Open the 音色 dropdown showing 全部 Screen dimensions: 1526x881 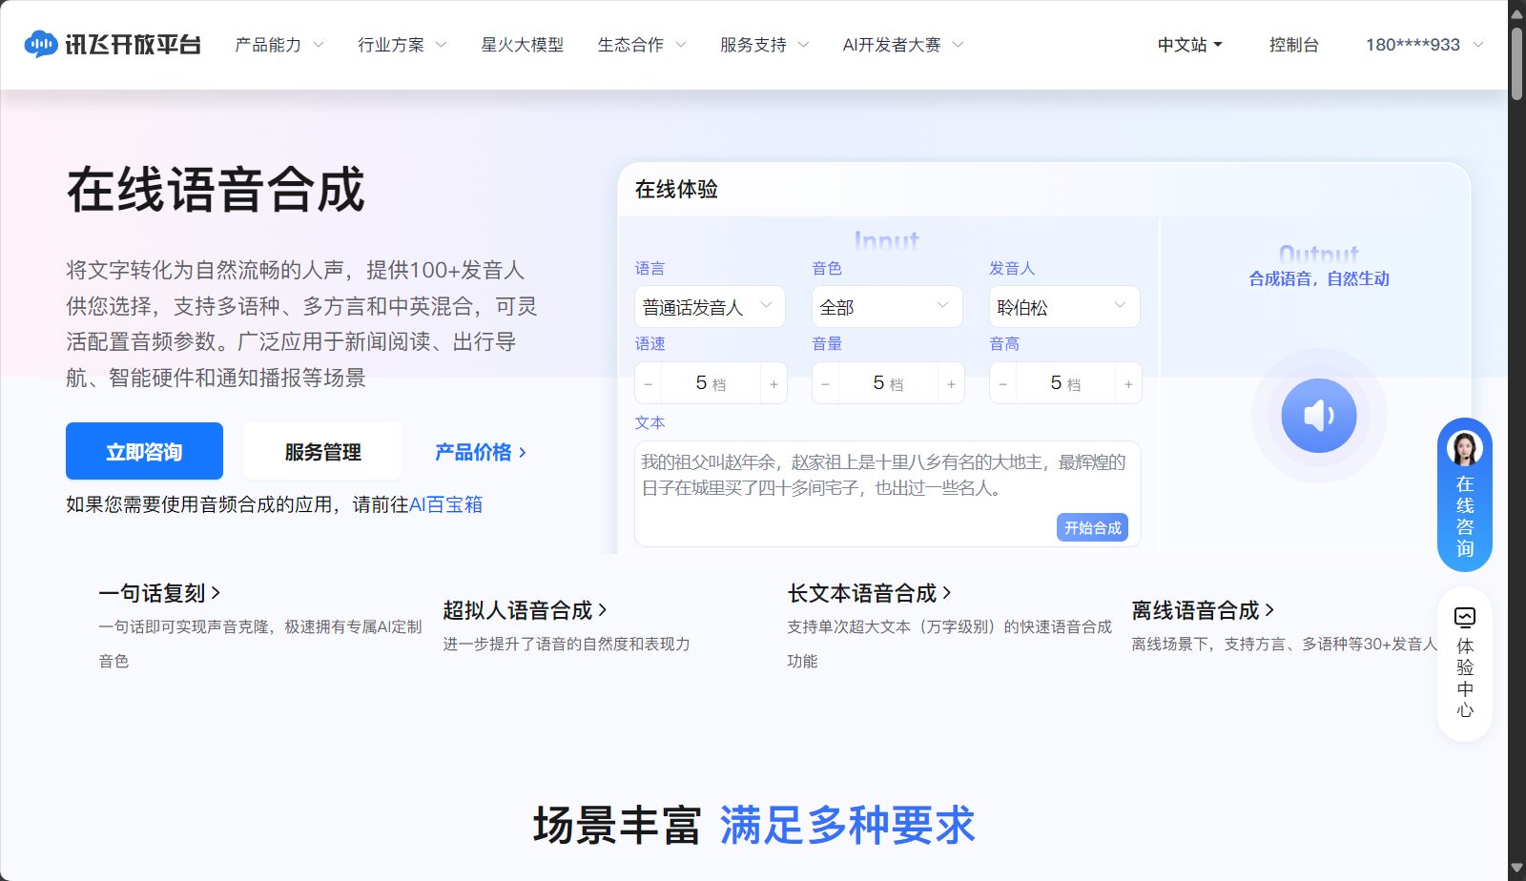[887, 307]
